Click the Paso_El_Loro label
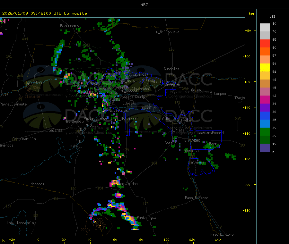 (x=222, y=234)
